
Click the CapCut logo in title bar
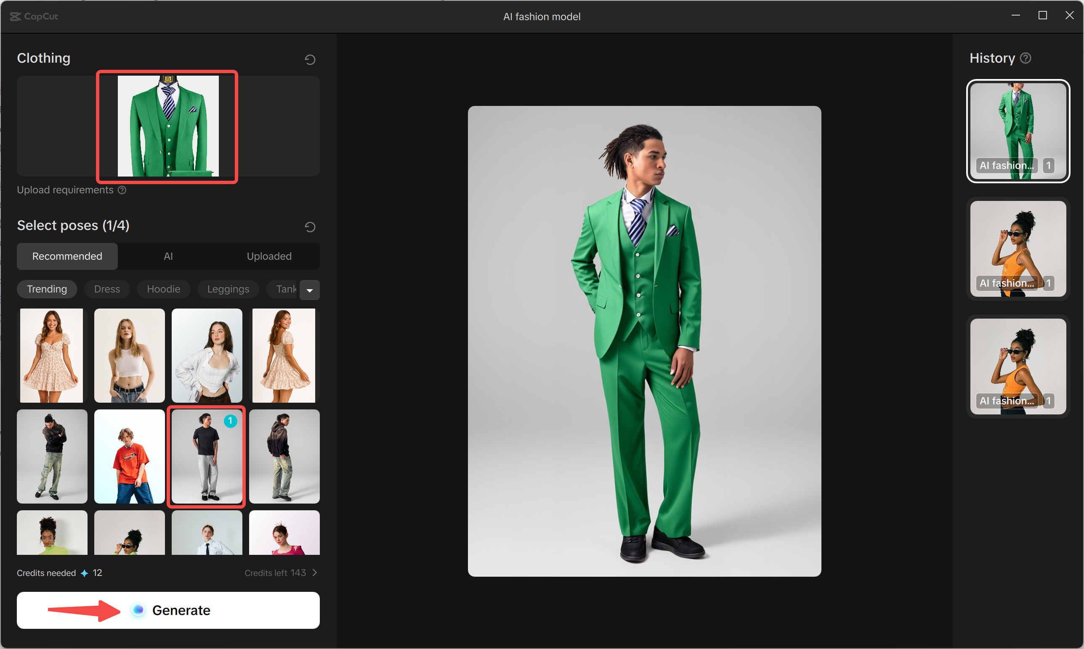34,16
